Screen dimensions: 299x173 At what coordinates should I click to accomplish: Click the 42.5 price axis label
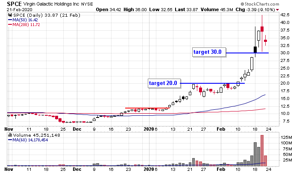coord(285,15)
